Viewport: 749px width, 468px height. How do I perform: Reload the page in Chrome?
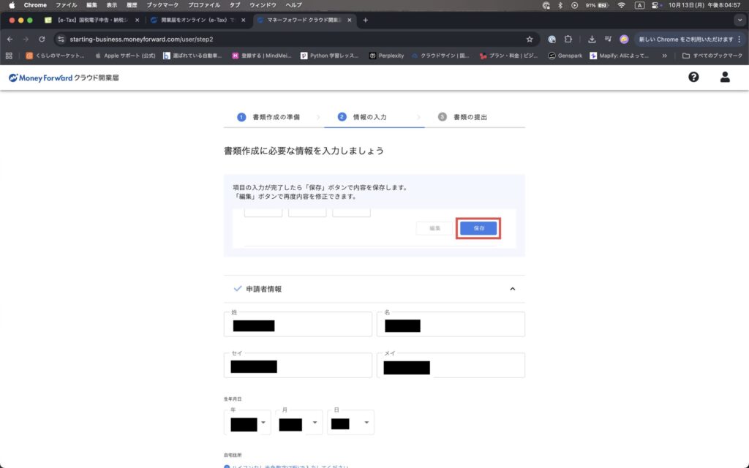42,39
